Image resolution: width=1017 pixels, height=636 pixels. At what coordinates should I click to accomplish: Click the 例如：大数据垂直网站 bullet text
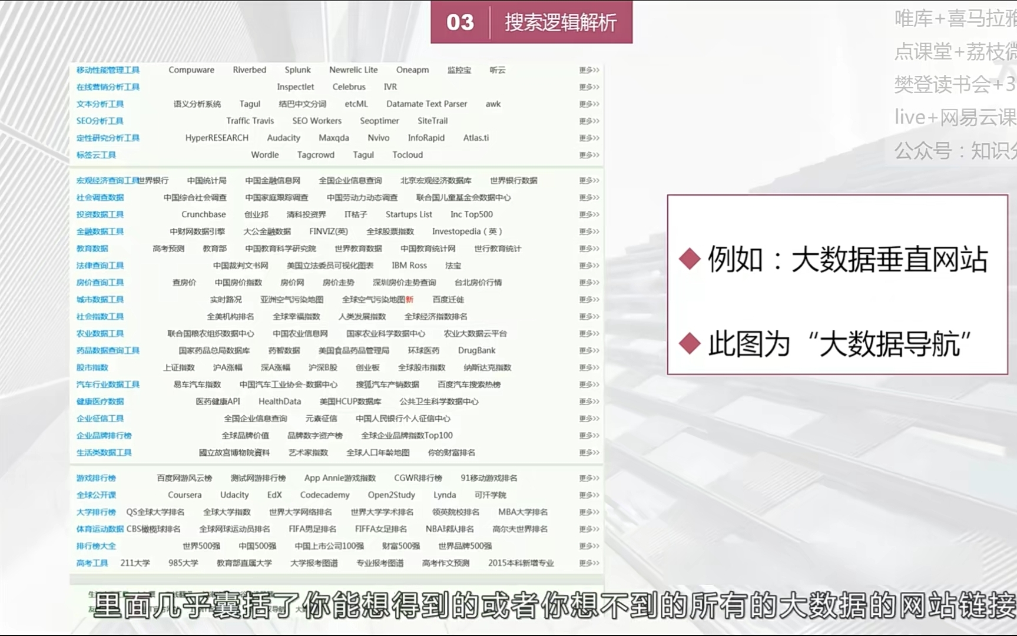coord(847,260)
